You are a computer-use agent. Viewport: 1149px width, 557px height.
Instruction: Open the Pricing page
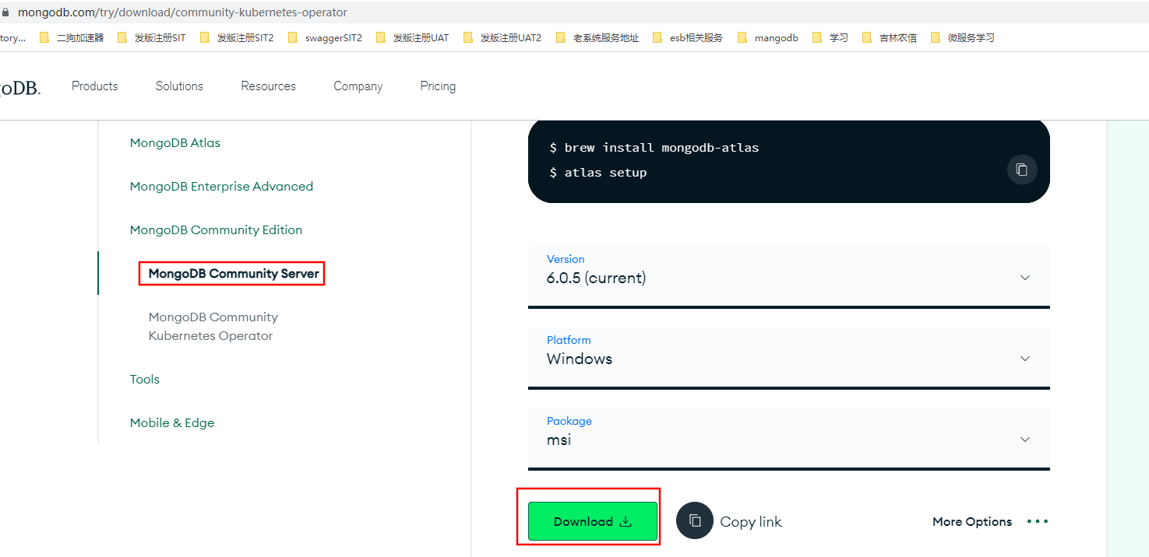point(438,86)
